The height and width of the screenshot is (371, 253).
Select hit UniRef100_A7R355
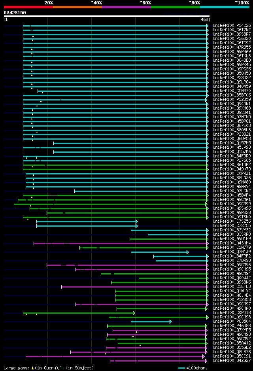point(232,47)
